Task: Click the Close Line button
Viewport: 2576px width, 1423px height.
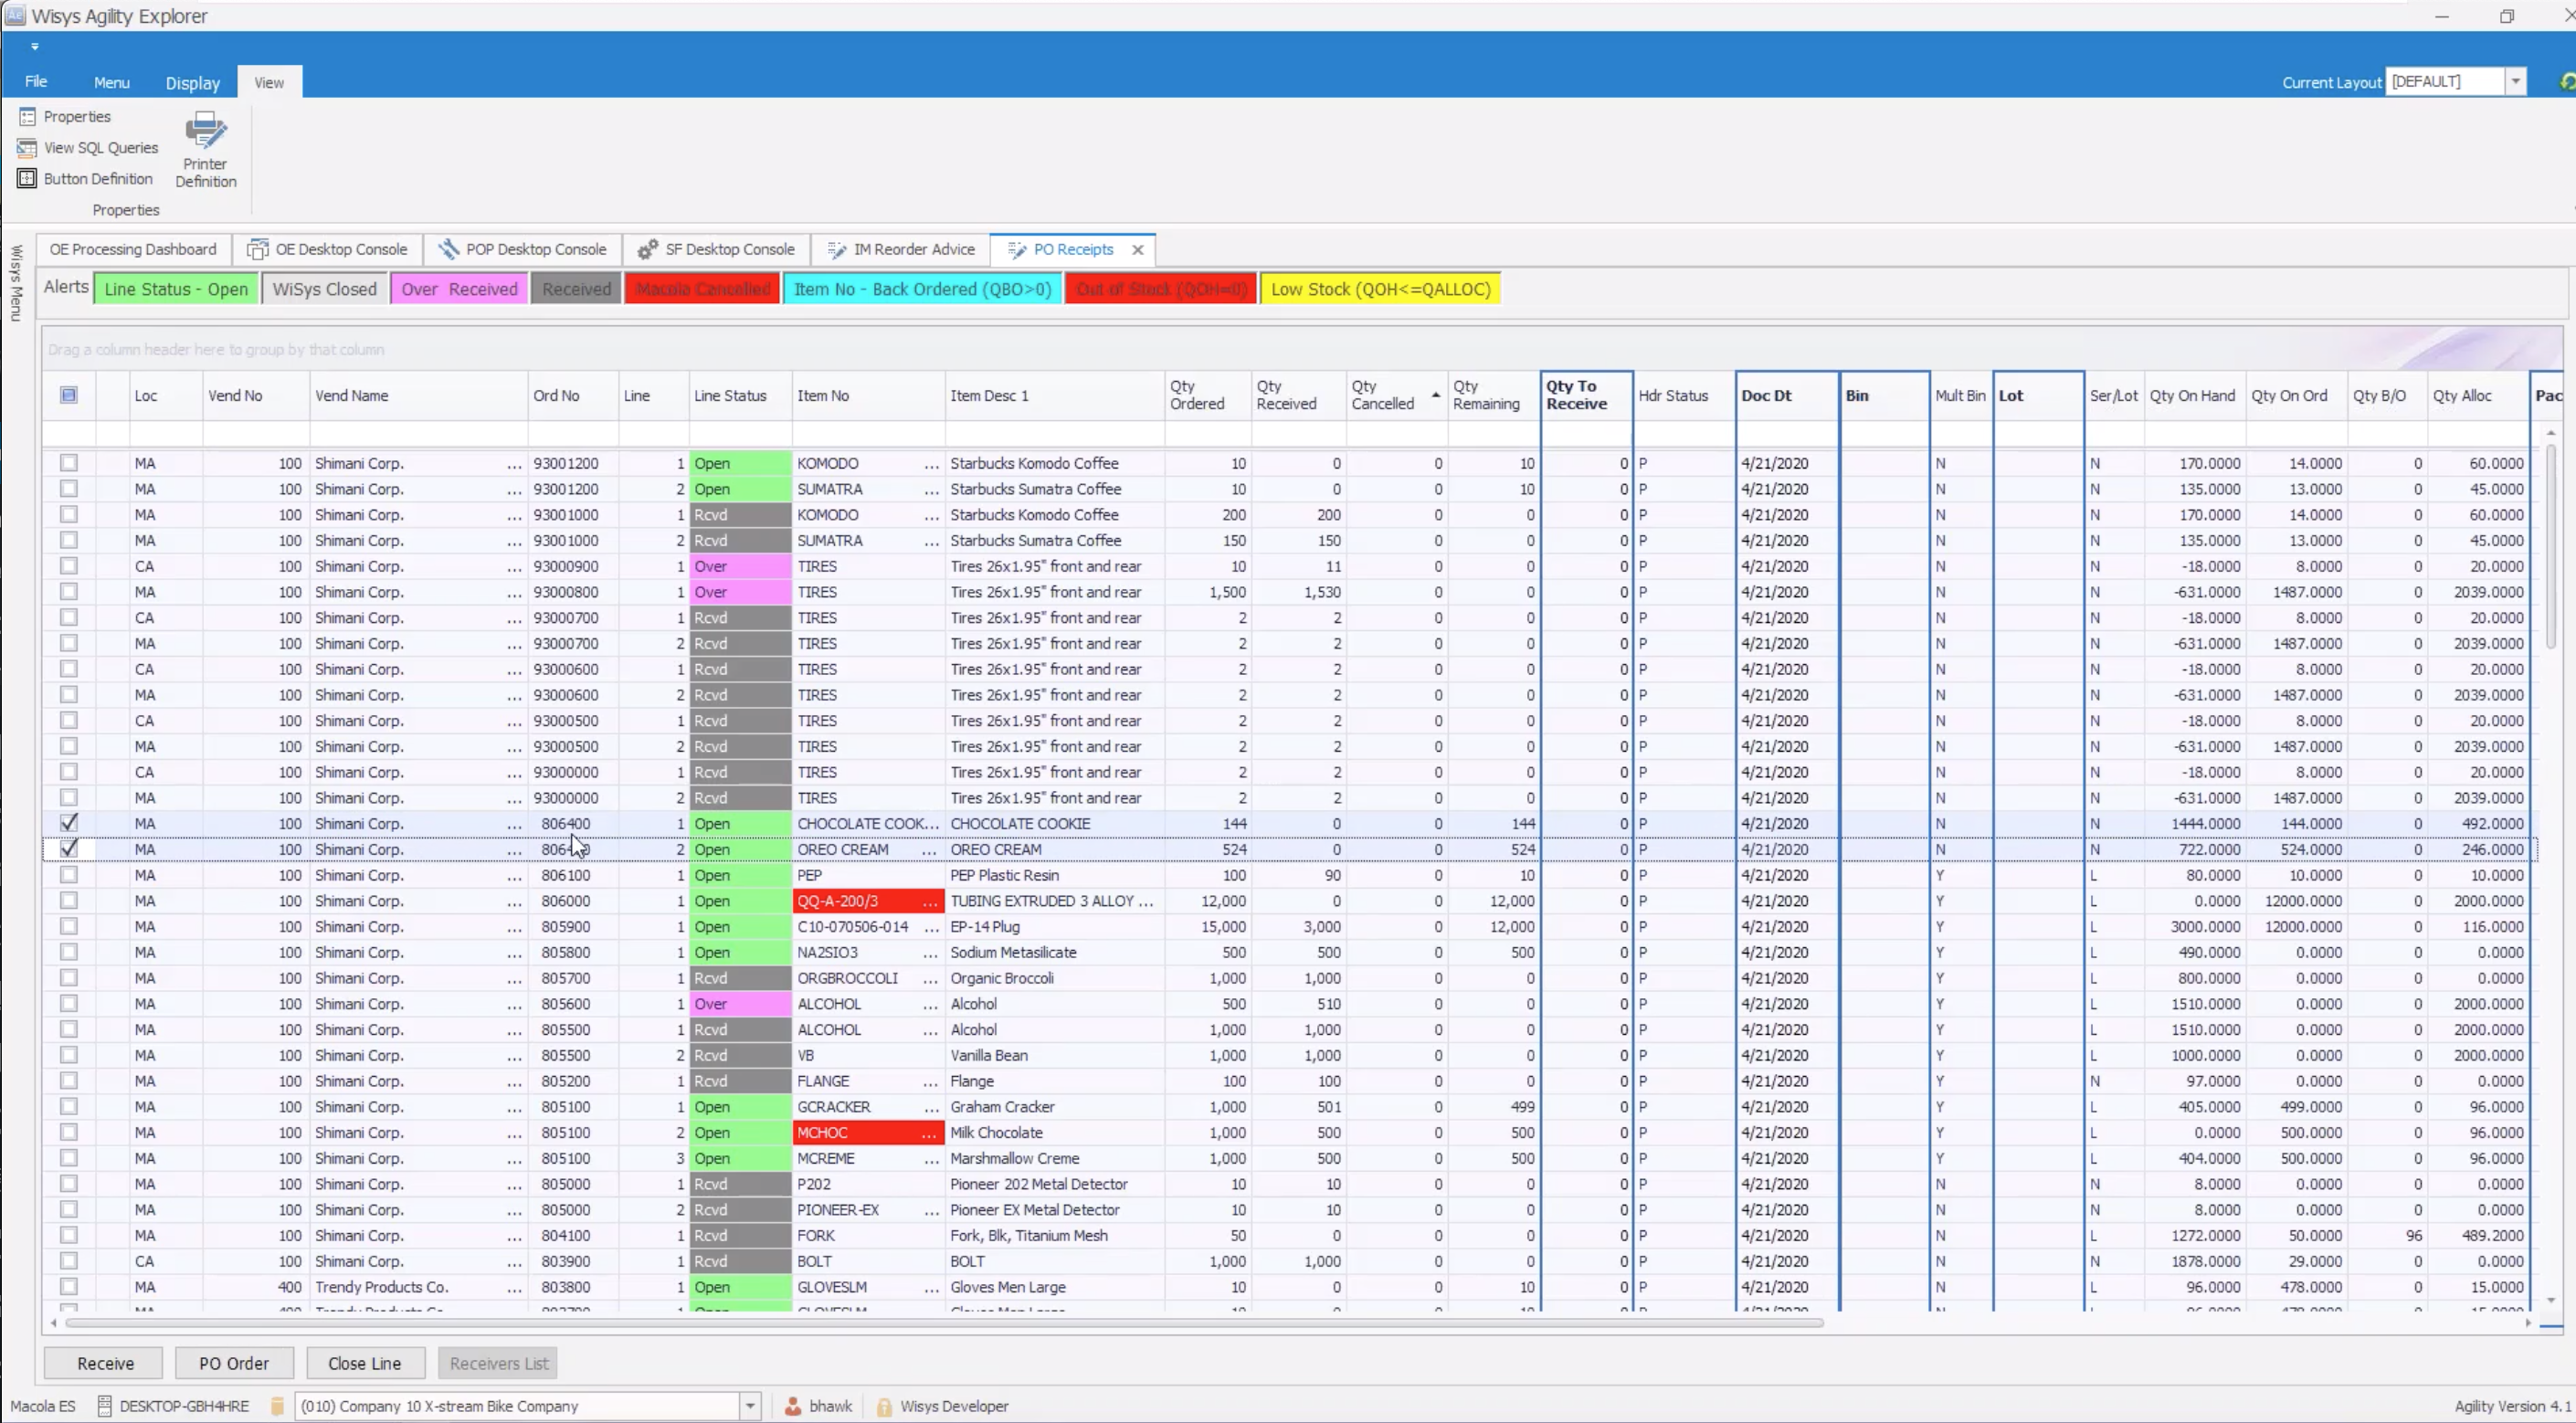Action: pos(364,1363)
